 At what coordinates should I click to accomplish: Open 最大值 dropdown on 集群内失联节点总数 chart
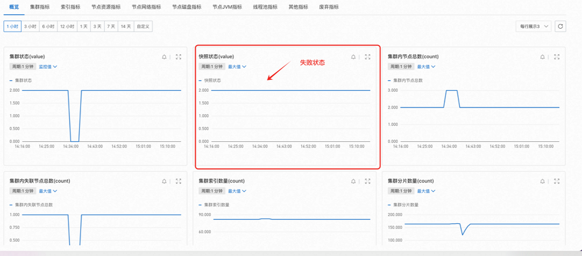click(x=48, y=191)
